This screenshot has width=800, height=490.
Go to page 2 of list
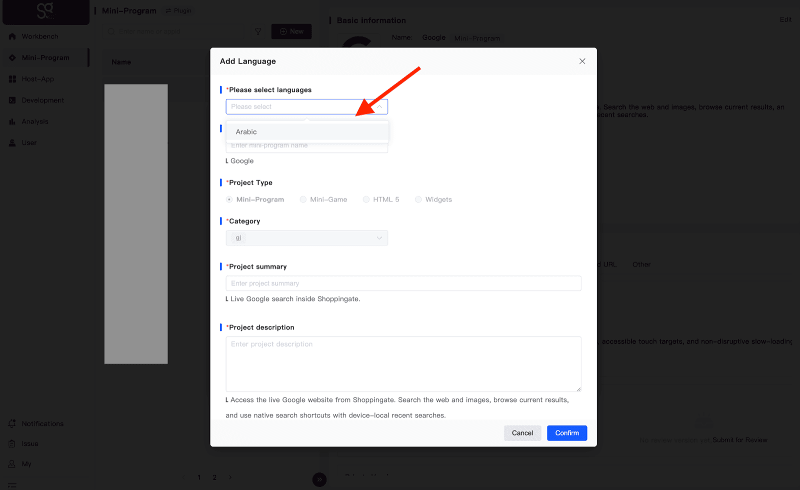(x=214, y=477)
